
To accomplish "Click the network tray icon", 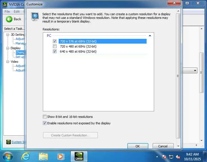I will click(x=171, y=157).
